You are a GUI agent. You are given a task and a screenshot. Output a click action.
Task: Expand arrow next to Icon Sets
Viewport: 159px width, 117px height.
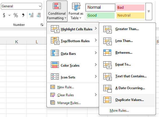coord(96,76)
